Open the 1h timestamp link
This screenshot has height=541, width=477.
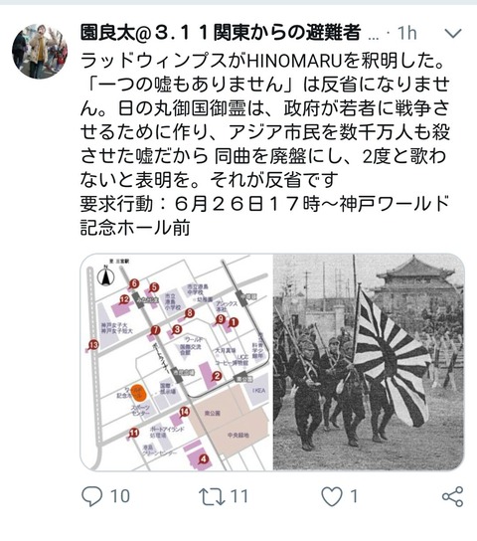coord(407,33)
